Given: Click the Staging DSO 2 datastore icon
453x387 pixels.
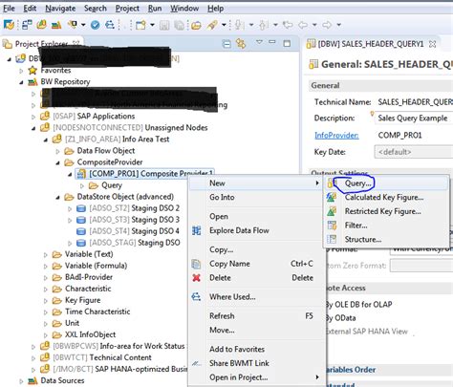Looking at the screenshot, I should [81, 208].
